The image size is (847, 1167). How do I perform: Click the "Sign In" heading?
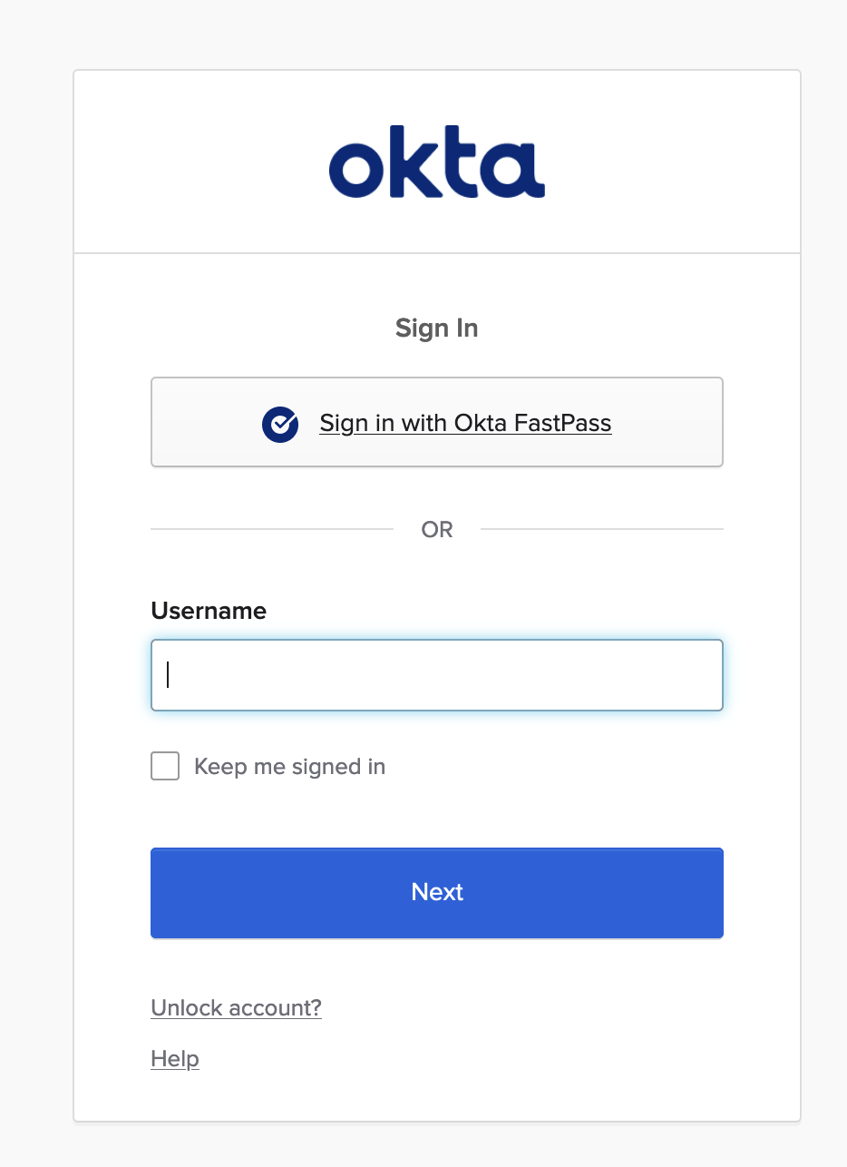436,329
